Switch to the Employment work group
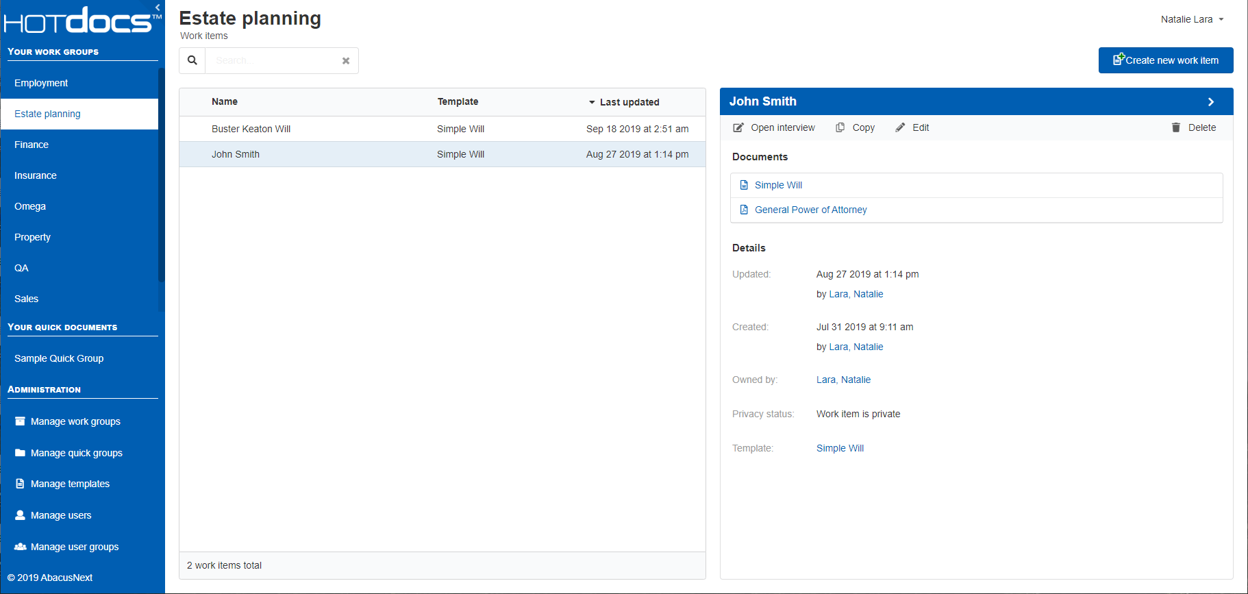Viewport: 1248px width, 594px height. point(41,83)
